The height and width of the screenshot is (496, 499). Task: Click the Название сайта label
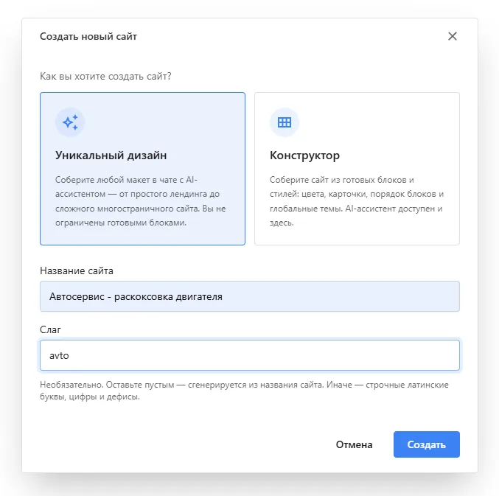[77, 270]
